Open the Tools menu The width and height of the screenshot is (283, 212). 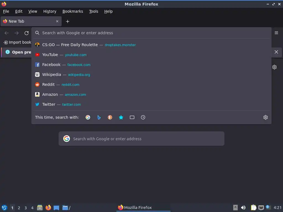pos(93,11)
